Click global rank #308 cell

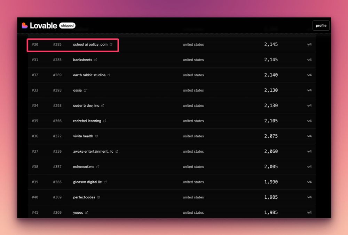[x=57, y=121]
